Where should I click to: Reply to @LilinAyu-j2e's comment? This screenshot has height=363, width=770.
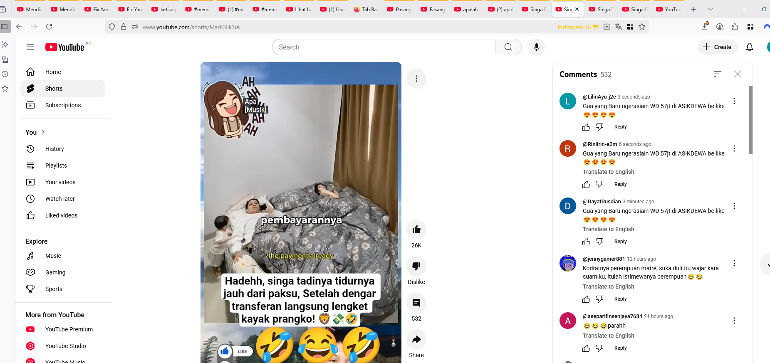click(x=620, y=127)
